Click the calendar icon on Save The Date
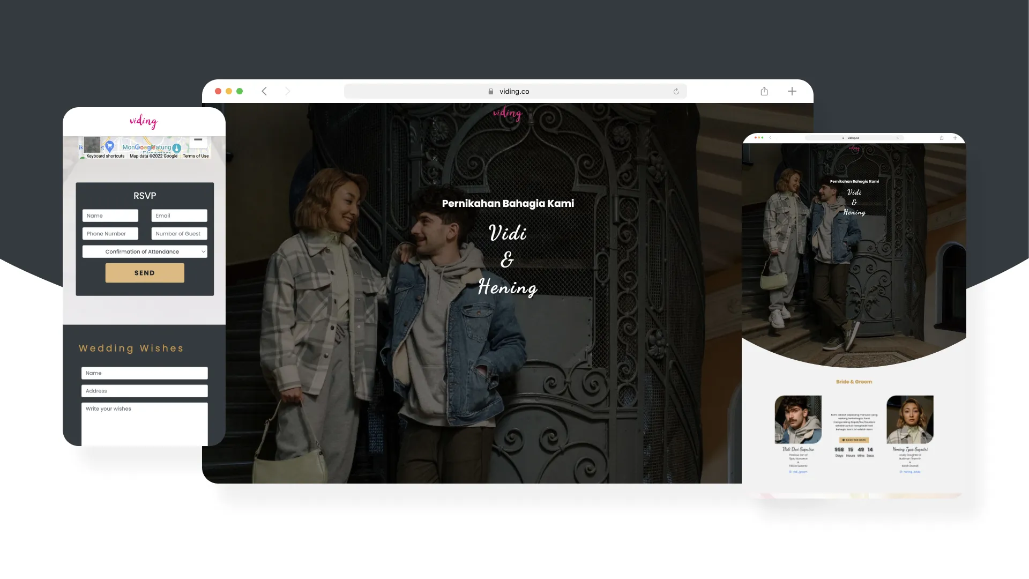Image resolution: width=1029 pixels, height=579 pixels. click(x=844, y=440)
